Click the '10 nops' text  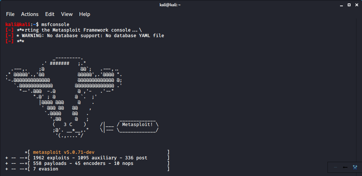pyautogui.click(x=124, y=164)
